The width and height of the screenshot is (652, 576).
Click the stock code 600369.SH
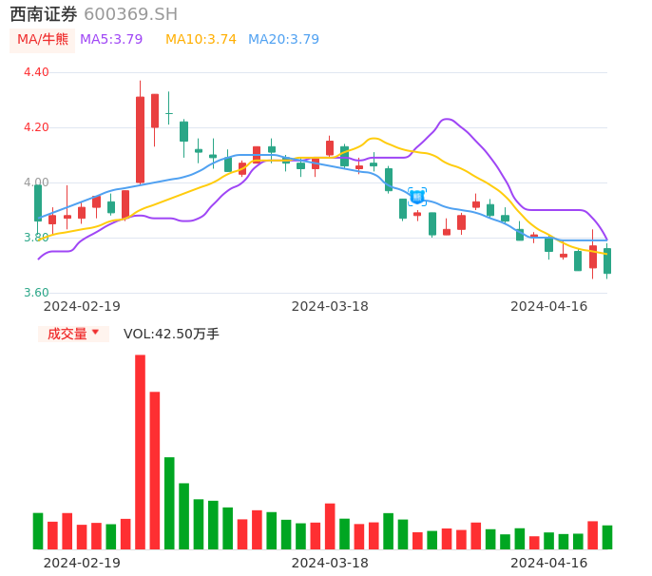click(x=130, y=14)
